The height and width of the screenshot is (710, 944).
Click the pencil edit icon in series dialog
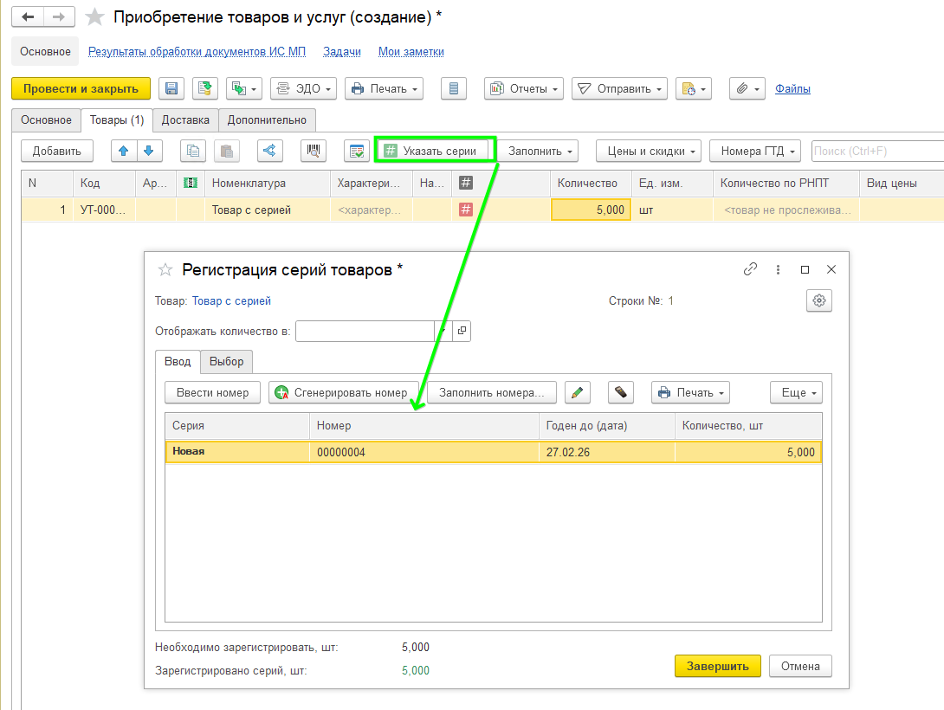(578, 392)
